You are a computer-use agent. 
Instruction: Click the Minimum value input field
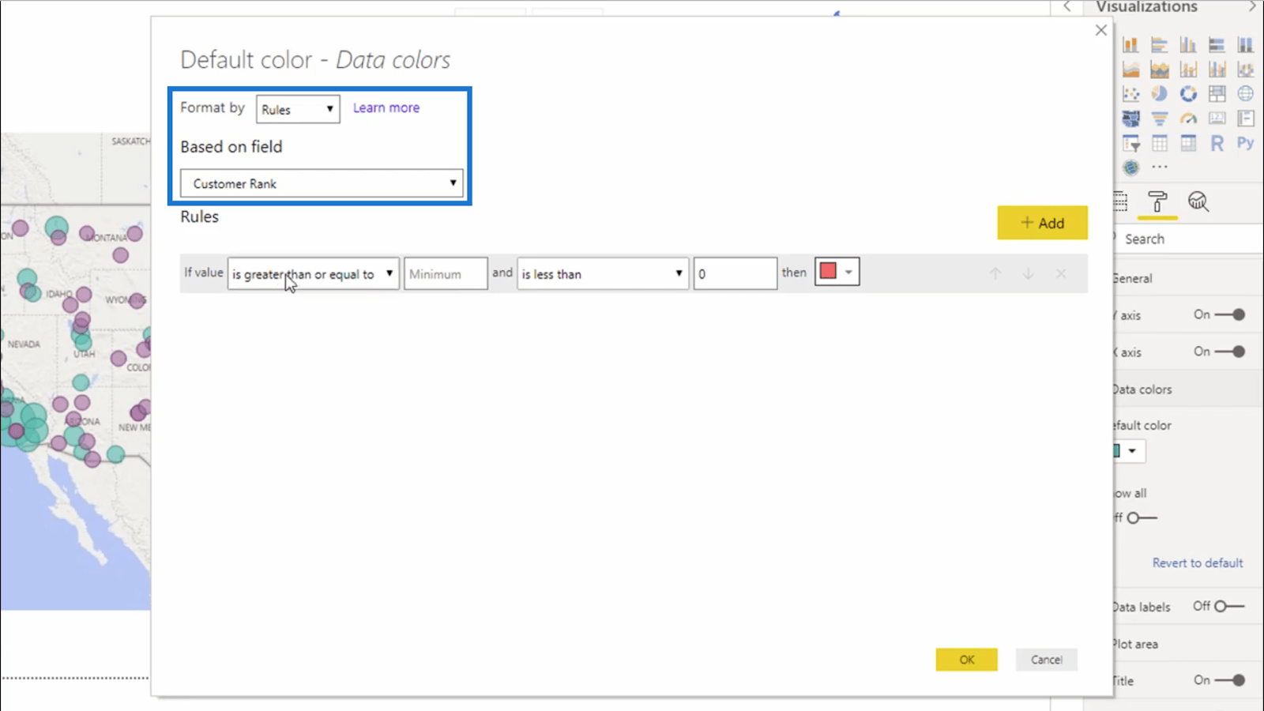click(446, 274)
